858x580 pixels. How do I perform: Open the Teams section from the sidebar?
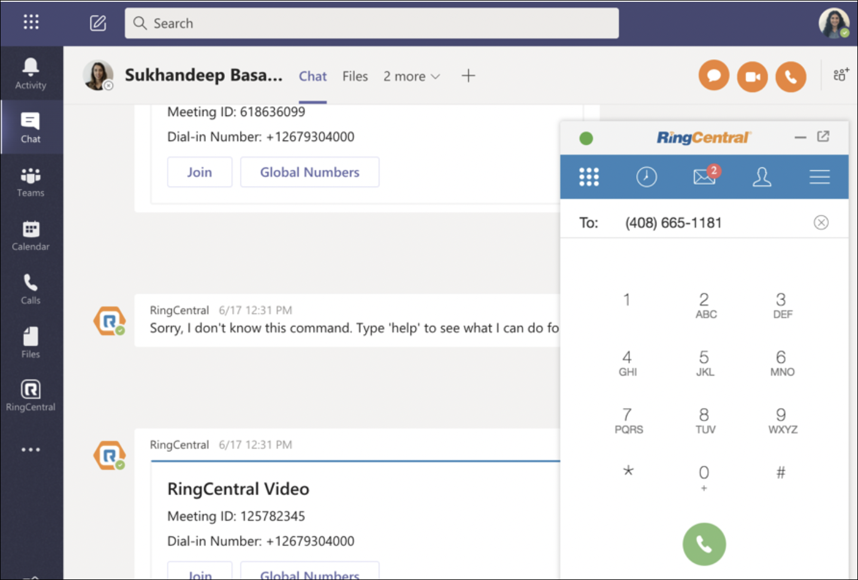click(30, 181)
